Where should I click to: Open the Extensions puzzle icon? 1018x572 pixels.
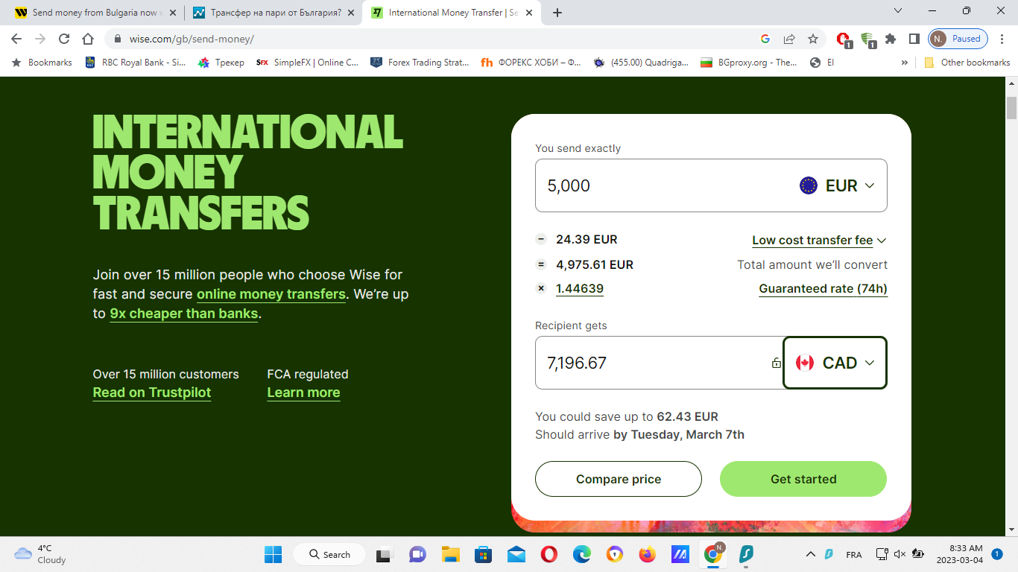[891, 39]
